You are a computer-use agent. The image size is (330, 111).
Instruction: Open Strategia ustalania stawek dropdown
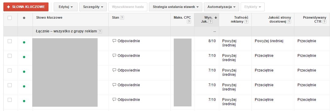coord(176,7)
